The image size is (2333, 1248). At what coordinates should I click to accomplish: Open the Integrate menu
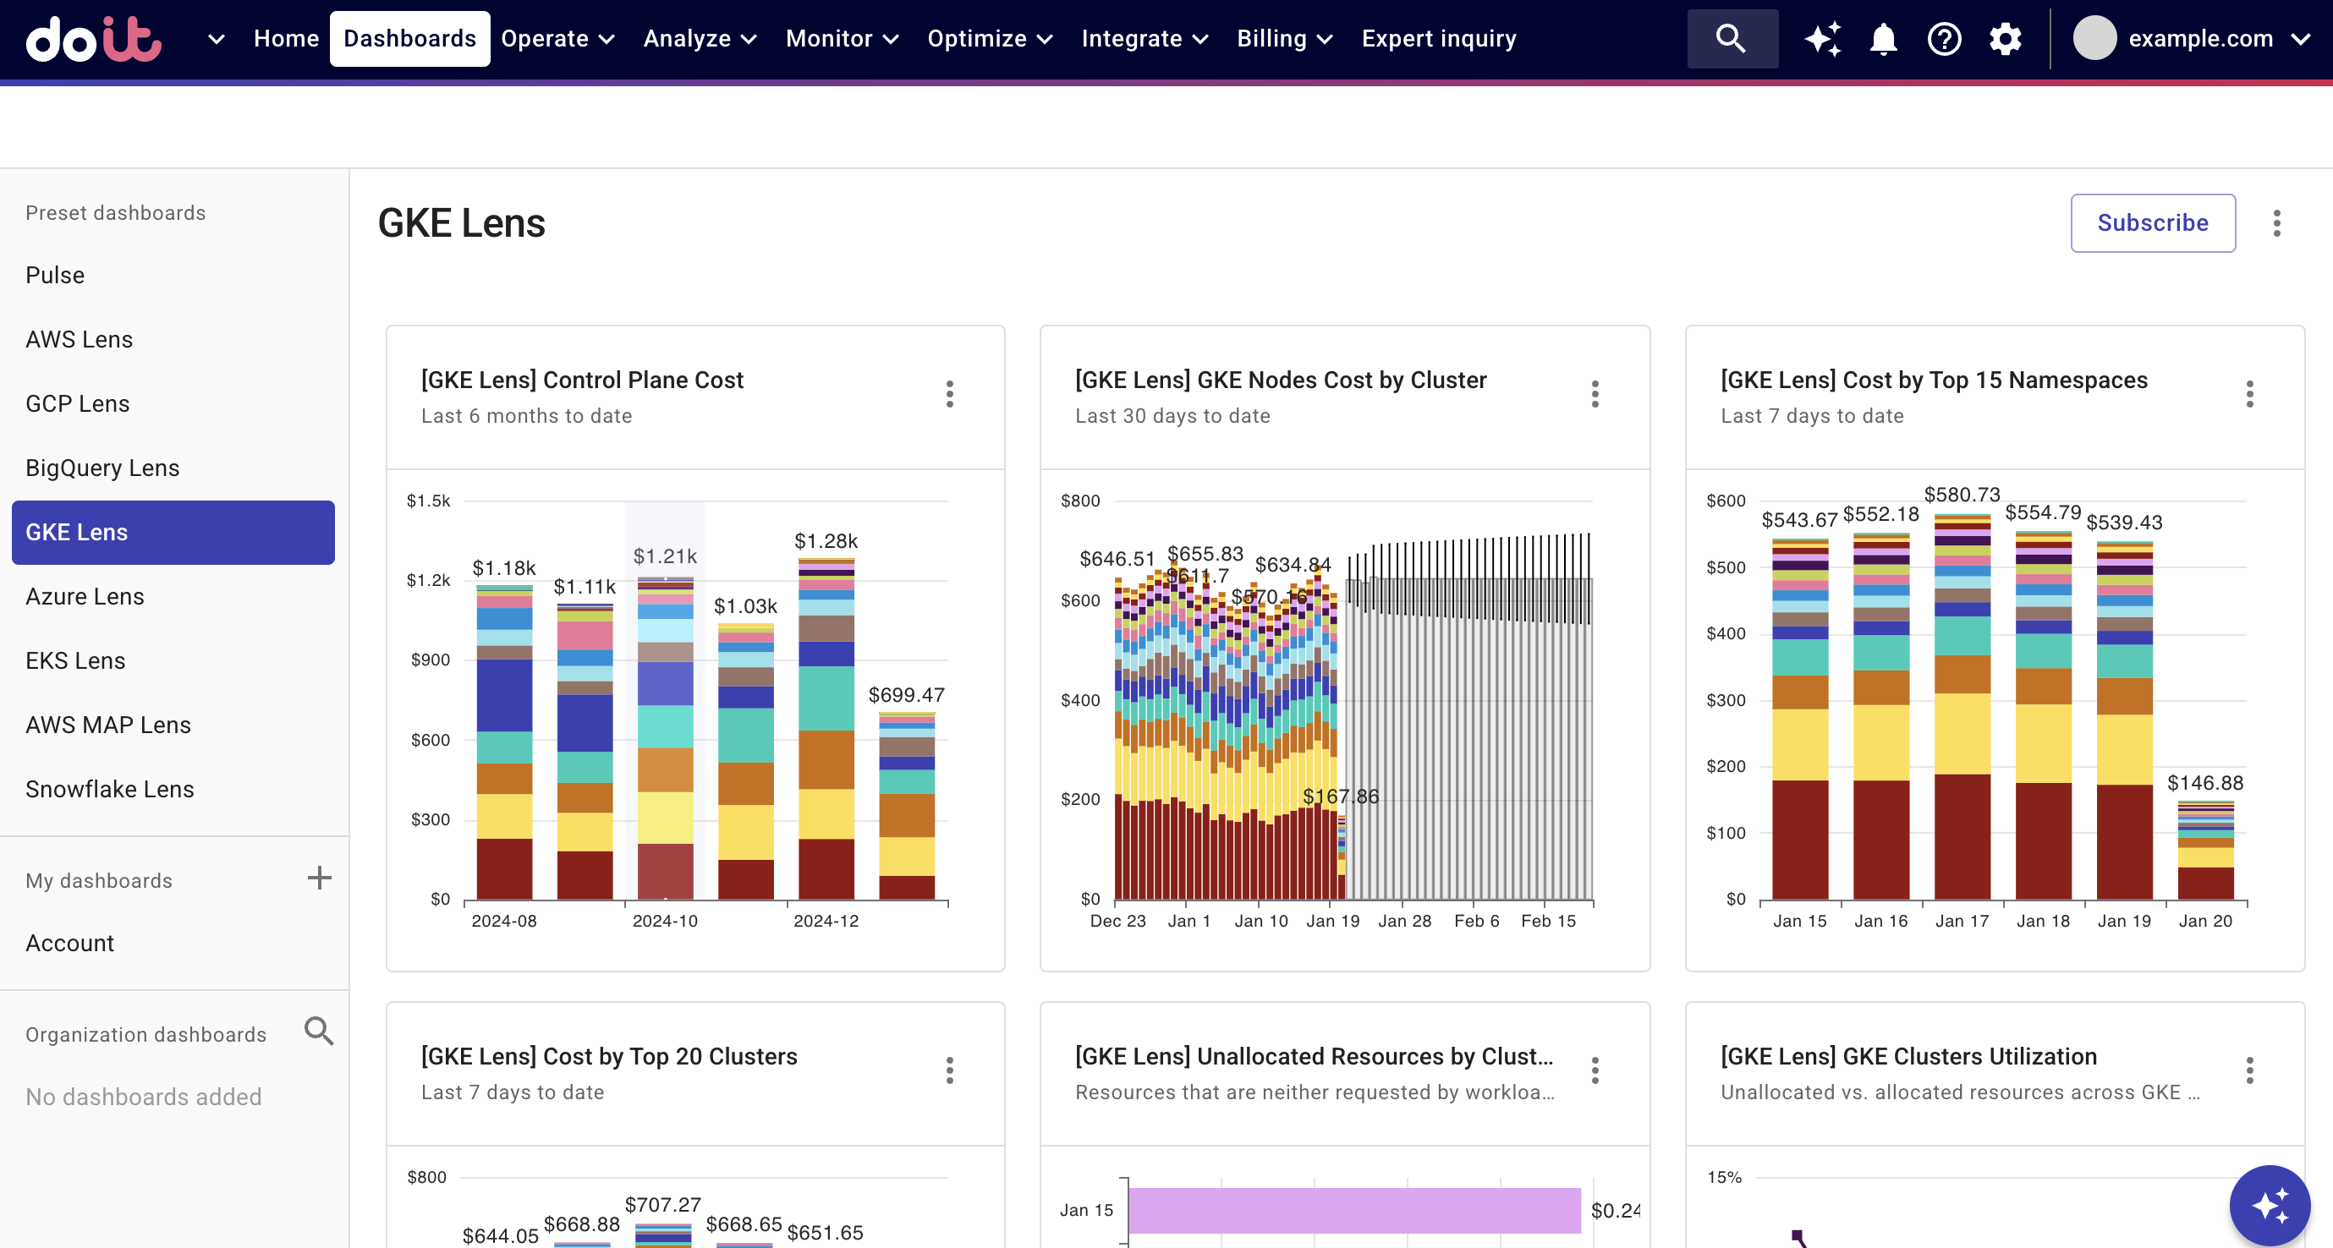(1145, 39)
